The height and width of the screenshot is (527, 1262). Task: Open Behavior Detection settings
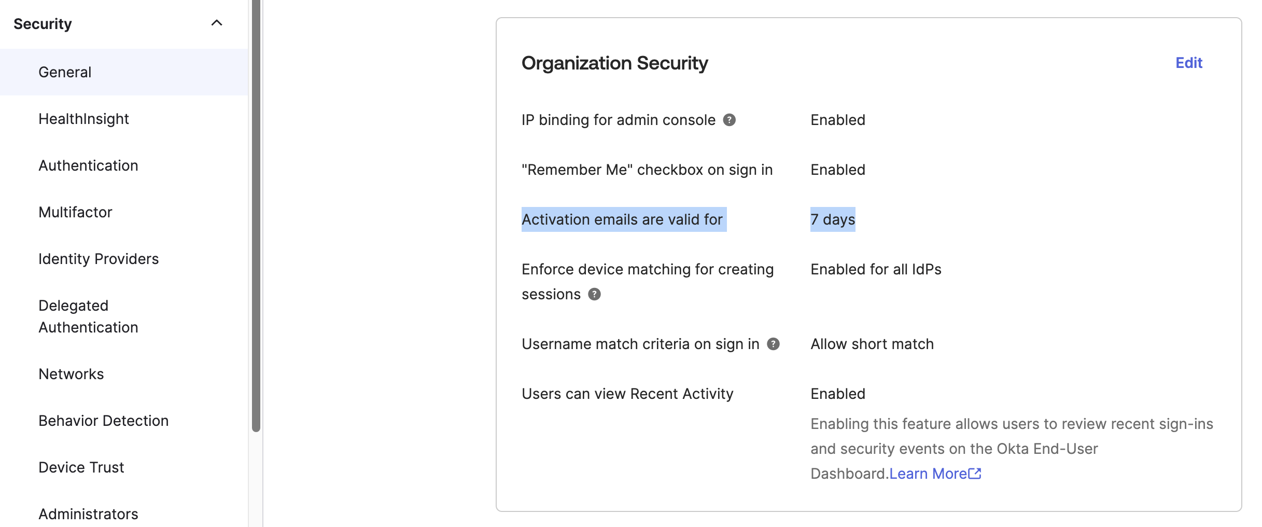coord(103,420)
